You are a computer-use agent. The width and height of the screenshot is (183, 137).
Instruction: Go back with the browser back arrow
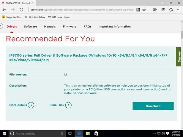pyautogui.click(x=4, y=10)
